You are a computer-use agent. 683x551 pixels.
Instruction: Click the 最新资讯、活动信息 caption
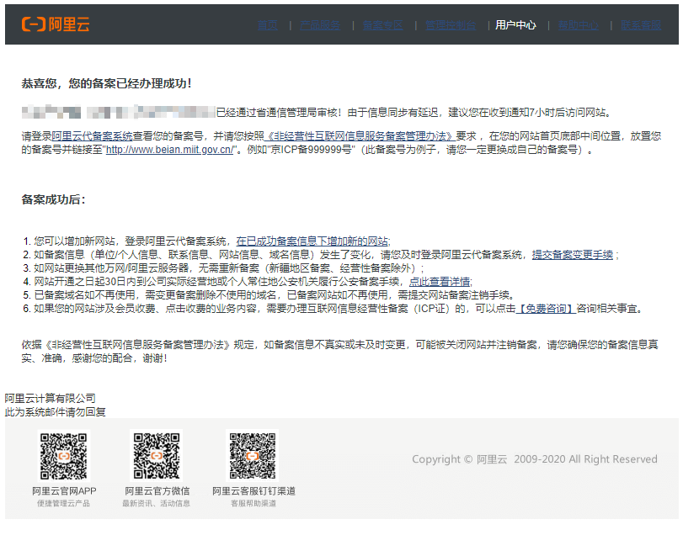[x=157, y=504]
